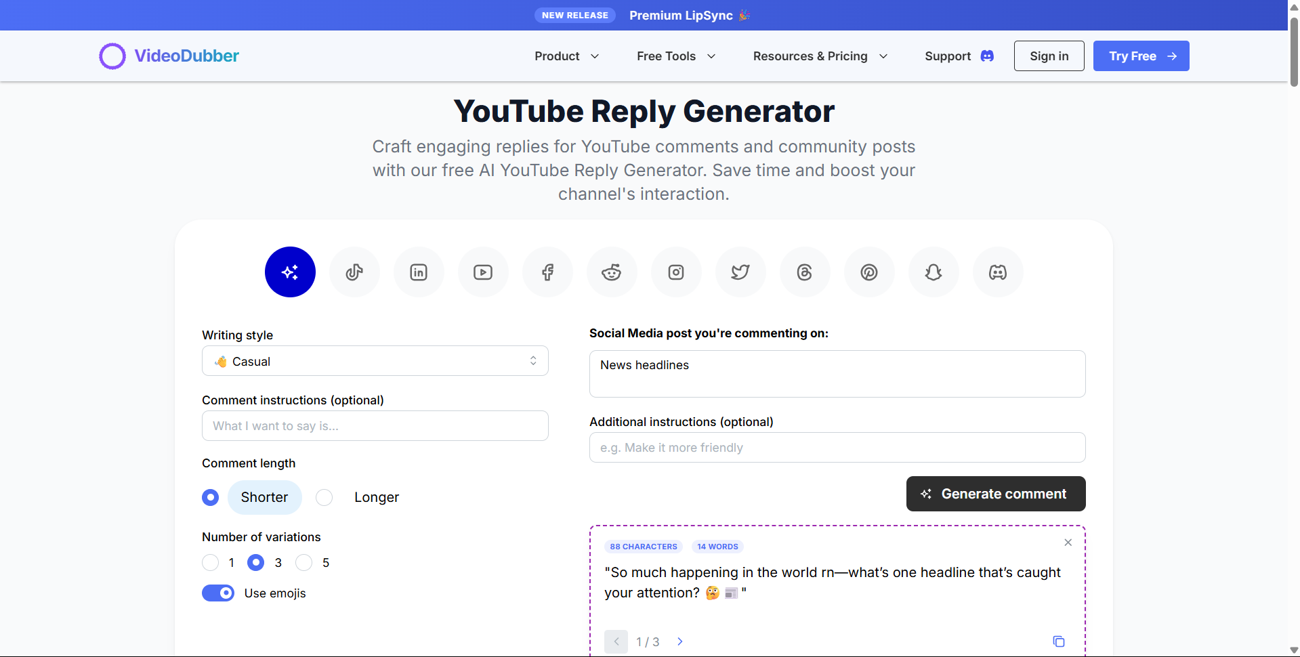The width and height of the screenshot is (1300, 657).
Task: Click the Discord icon next to Support
Action: pyautogui.click(x=987, y=56)
